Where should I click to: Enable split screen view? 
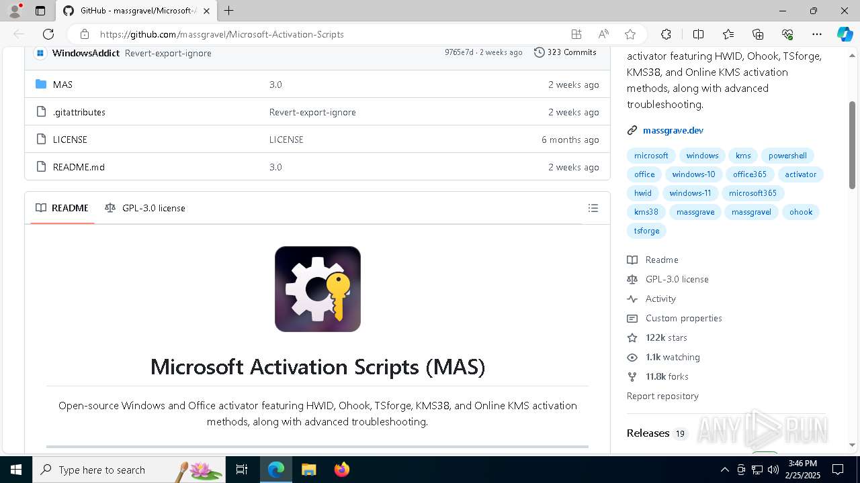pyautogui.click(x=698, y=34)
